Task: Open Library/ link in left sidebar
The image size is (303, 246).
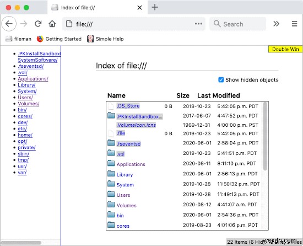Action: coord(26,85)
